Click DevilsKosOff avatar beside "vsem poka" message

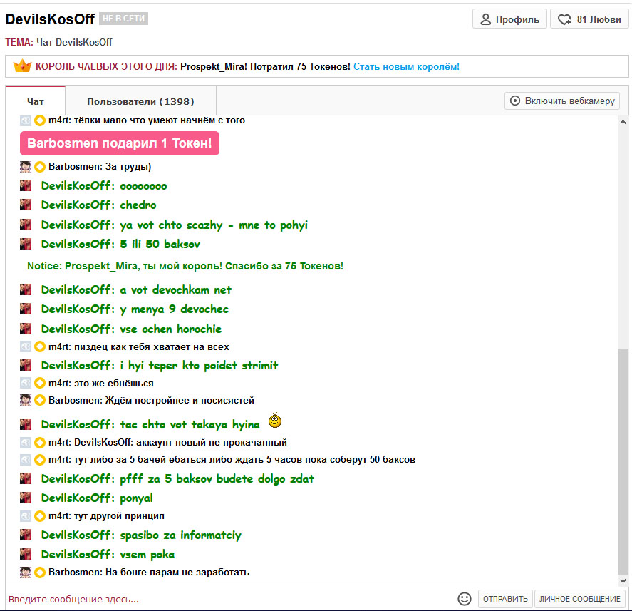(26, 555)
